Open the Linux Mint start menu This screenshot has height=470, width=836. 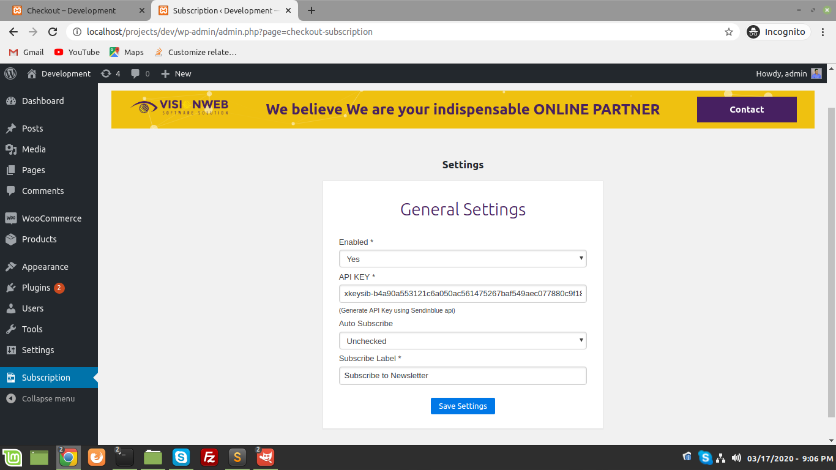point(12,457)
